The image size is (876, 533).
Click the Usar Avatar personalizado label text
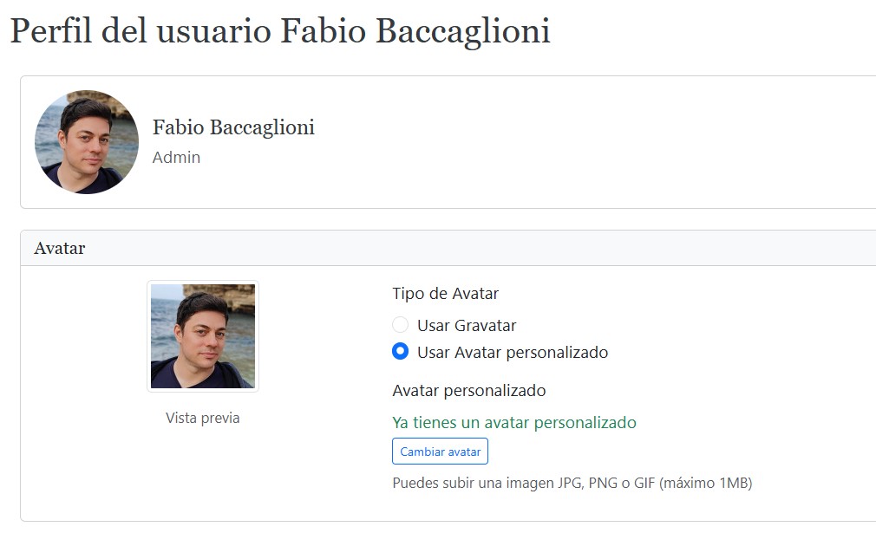(513, 352)
